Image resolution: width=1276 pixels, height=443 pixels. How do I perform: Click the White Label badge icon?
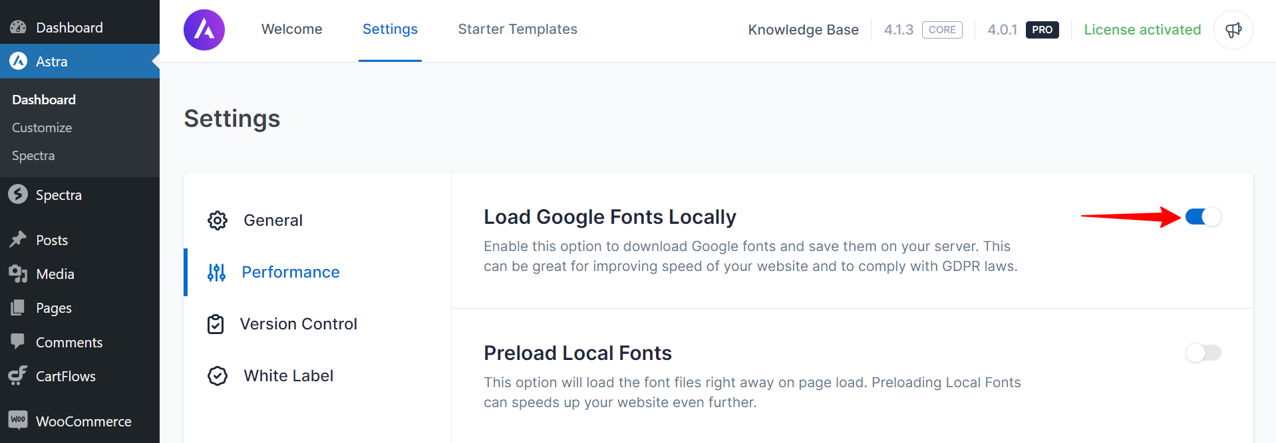pyautogui.click(x=218, y=376)
